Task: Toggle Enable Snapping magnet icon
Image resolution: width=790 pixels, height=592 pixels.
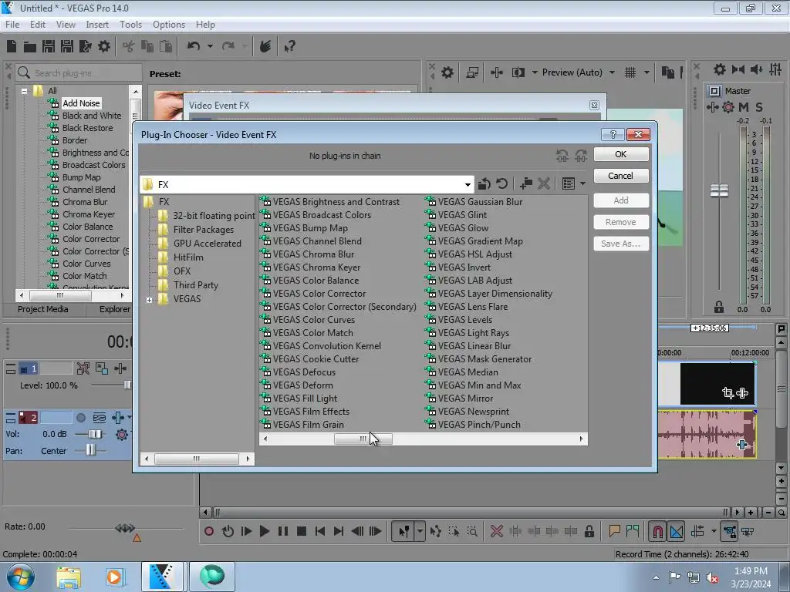Action: pyautogui.click(x=658, y=532)
